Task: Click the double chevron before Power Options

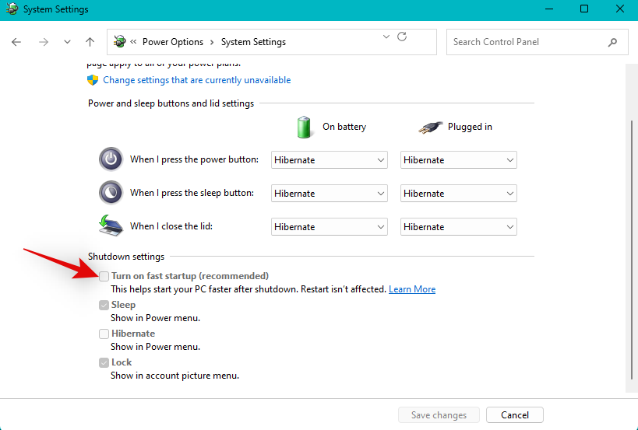Action: (x=133, y=41)
